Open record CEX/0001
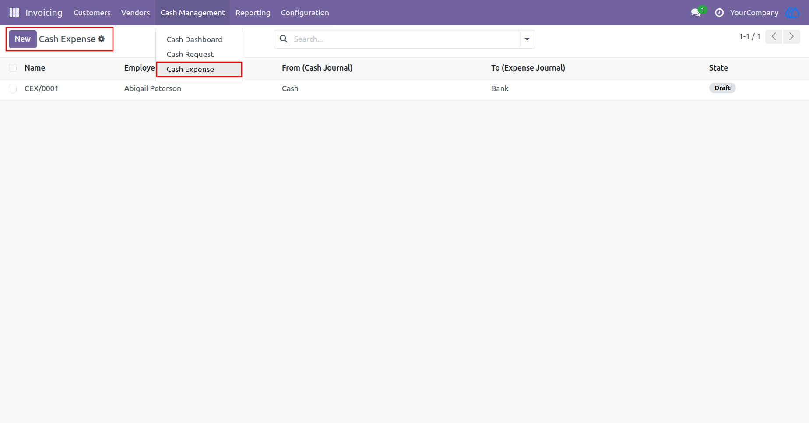The image size is (809, 423). pos(42,88)
